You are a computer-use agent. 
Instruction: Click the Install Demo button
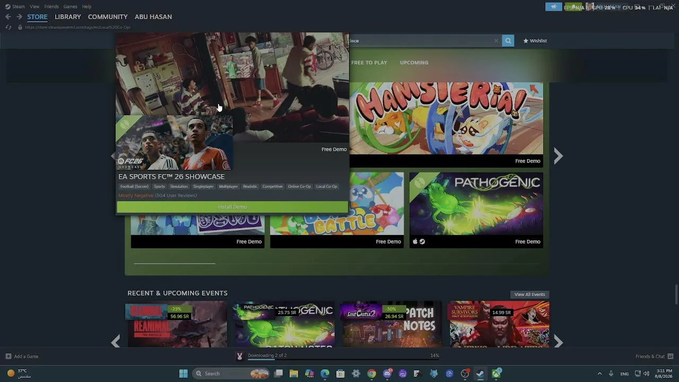click(x=232, y=207)
